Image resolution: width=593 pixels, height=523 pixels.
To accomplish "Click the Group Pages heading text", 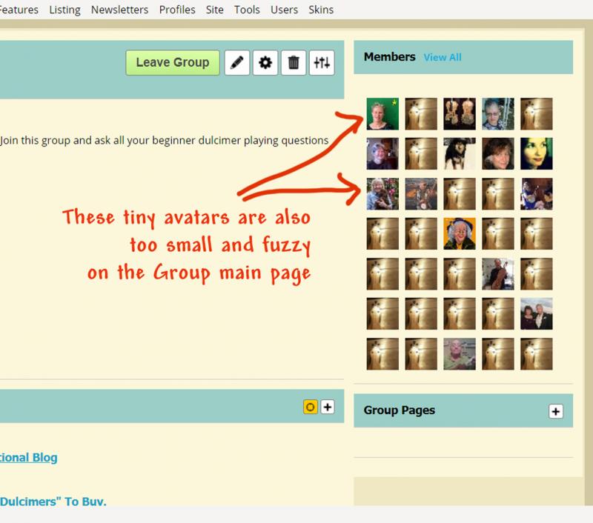I will (400, 410).
